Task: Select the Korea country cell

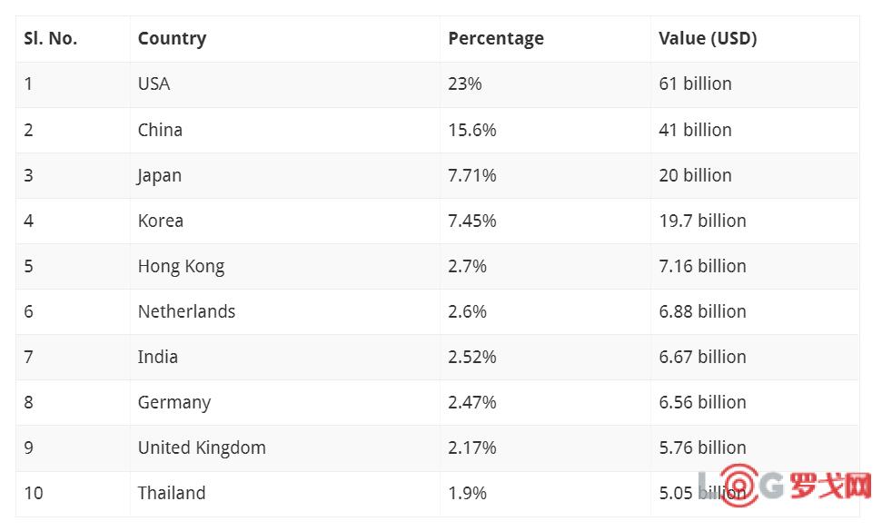Action: 161,221
